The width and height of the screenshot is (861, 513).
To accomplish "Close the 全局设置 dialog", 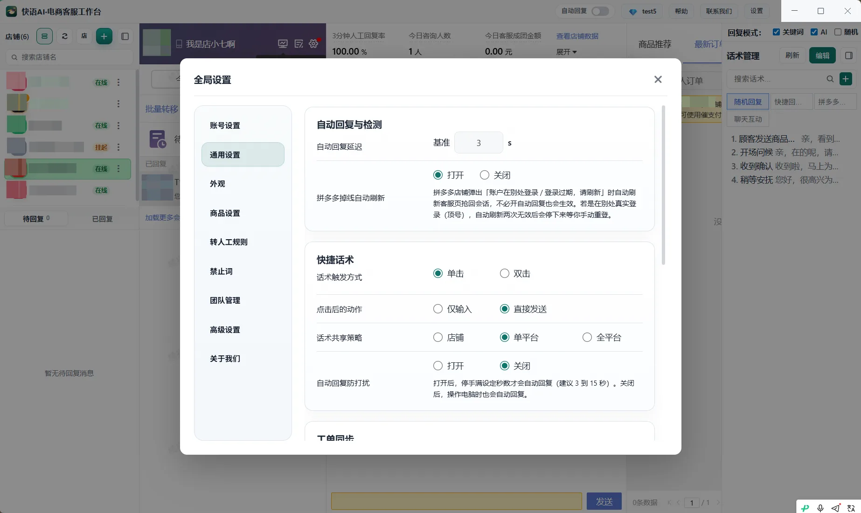I will 658,79.
